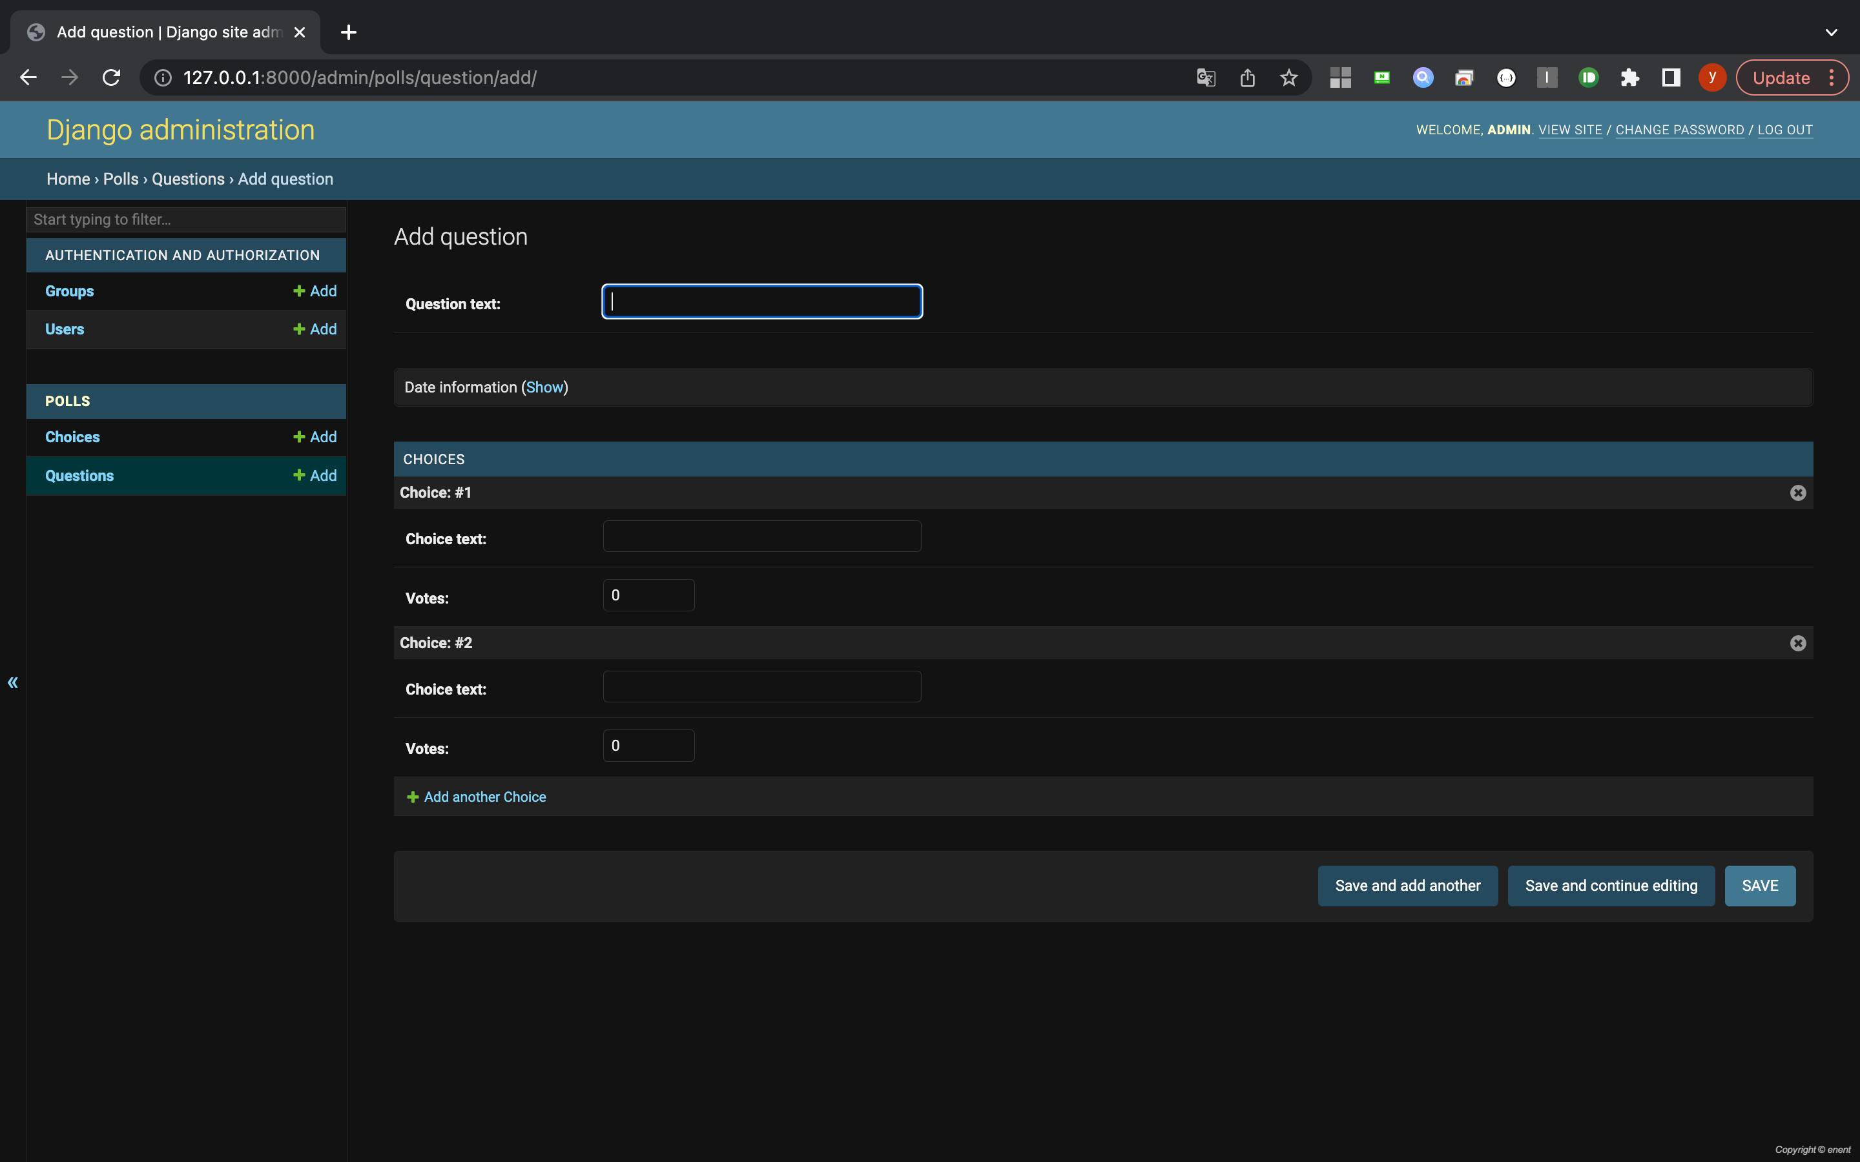Image resolution: width=1860 pixels, height=1162 pixels.
Task: Open the tab search dropdown arrow
Action: [x=1831, y=32]
